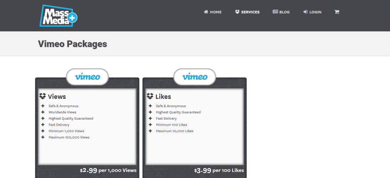The width and height of the screenshot is (390, 178).
Task: Click the Vimeo Packages page title
Action: (x=72, y=44)
